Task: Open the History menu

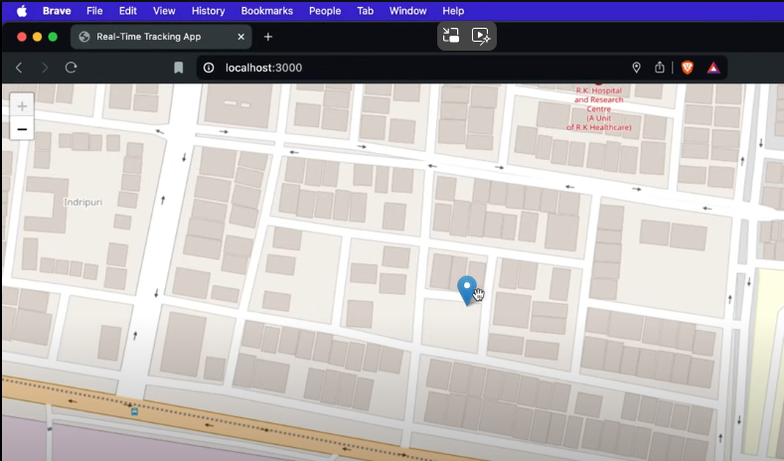Action: [208, 11]
